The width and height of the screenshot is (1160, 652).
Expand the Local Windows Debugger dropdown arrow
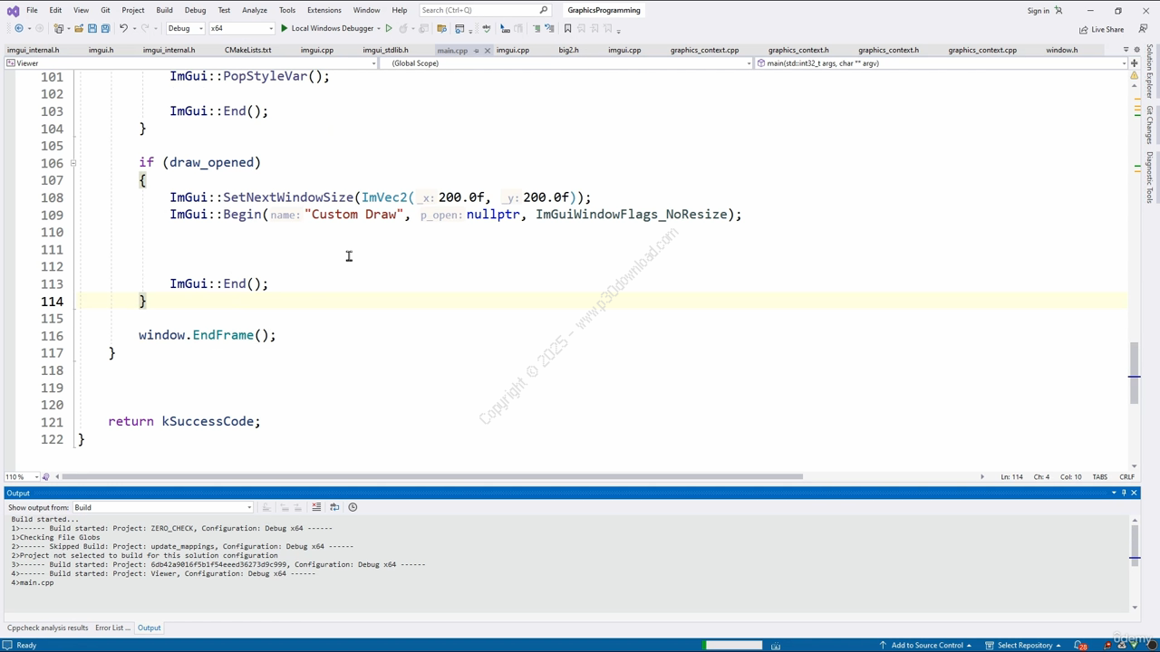(x=379, y=28)
